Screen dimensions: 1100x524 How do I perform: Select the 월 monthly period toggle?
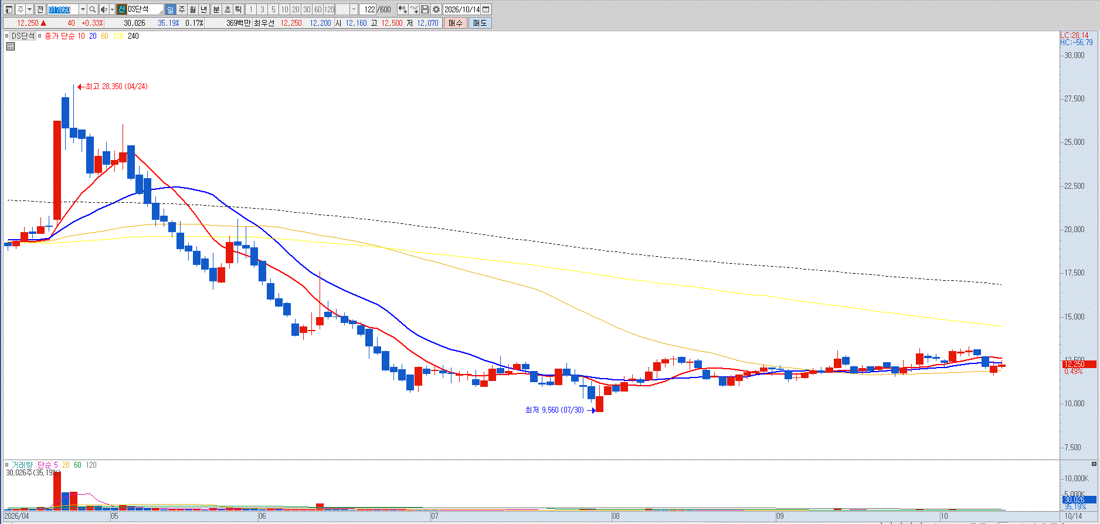point(193,9)
